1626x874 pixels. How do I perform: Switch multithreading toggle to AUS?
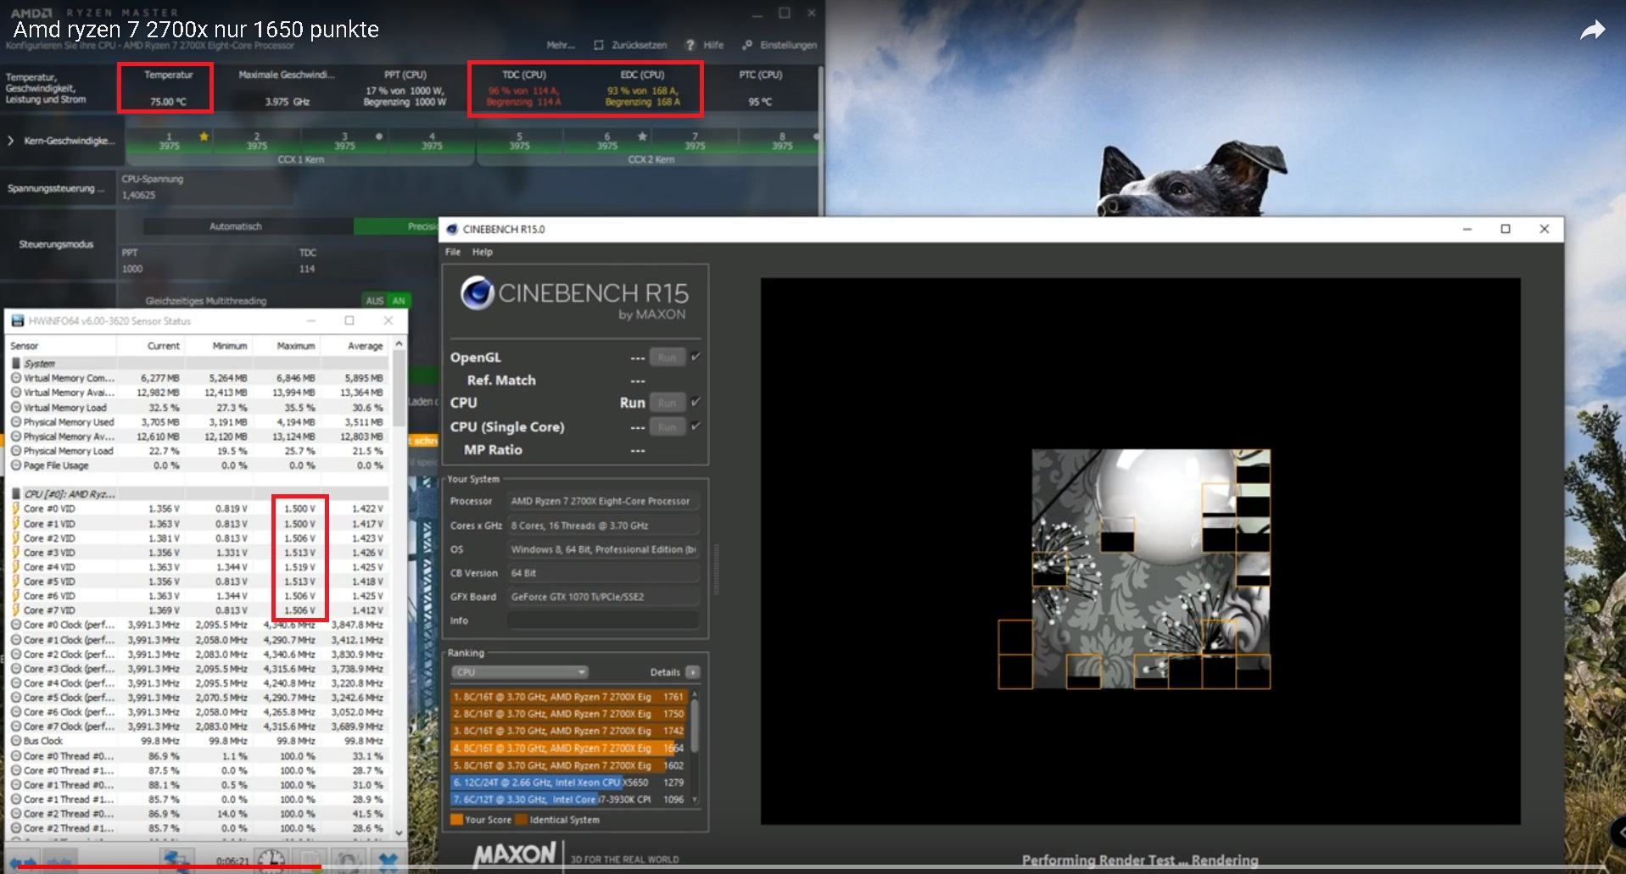374,301
